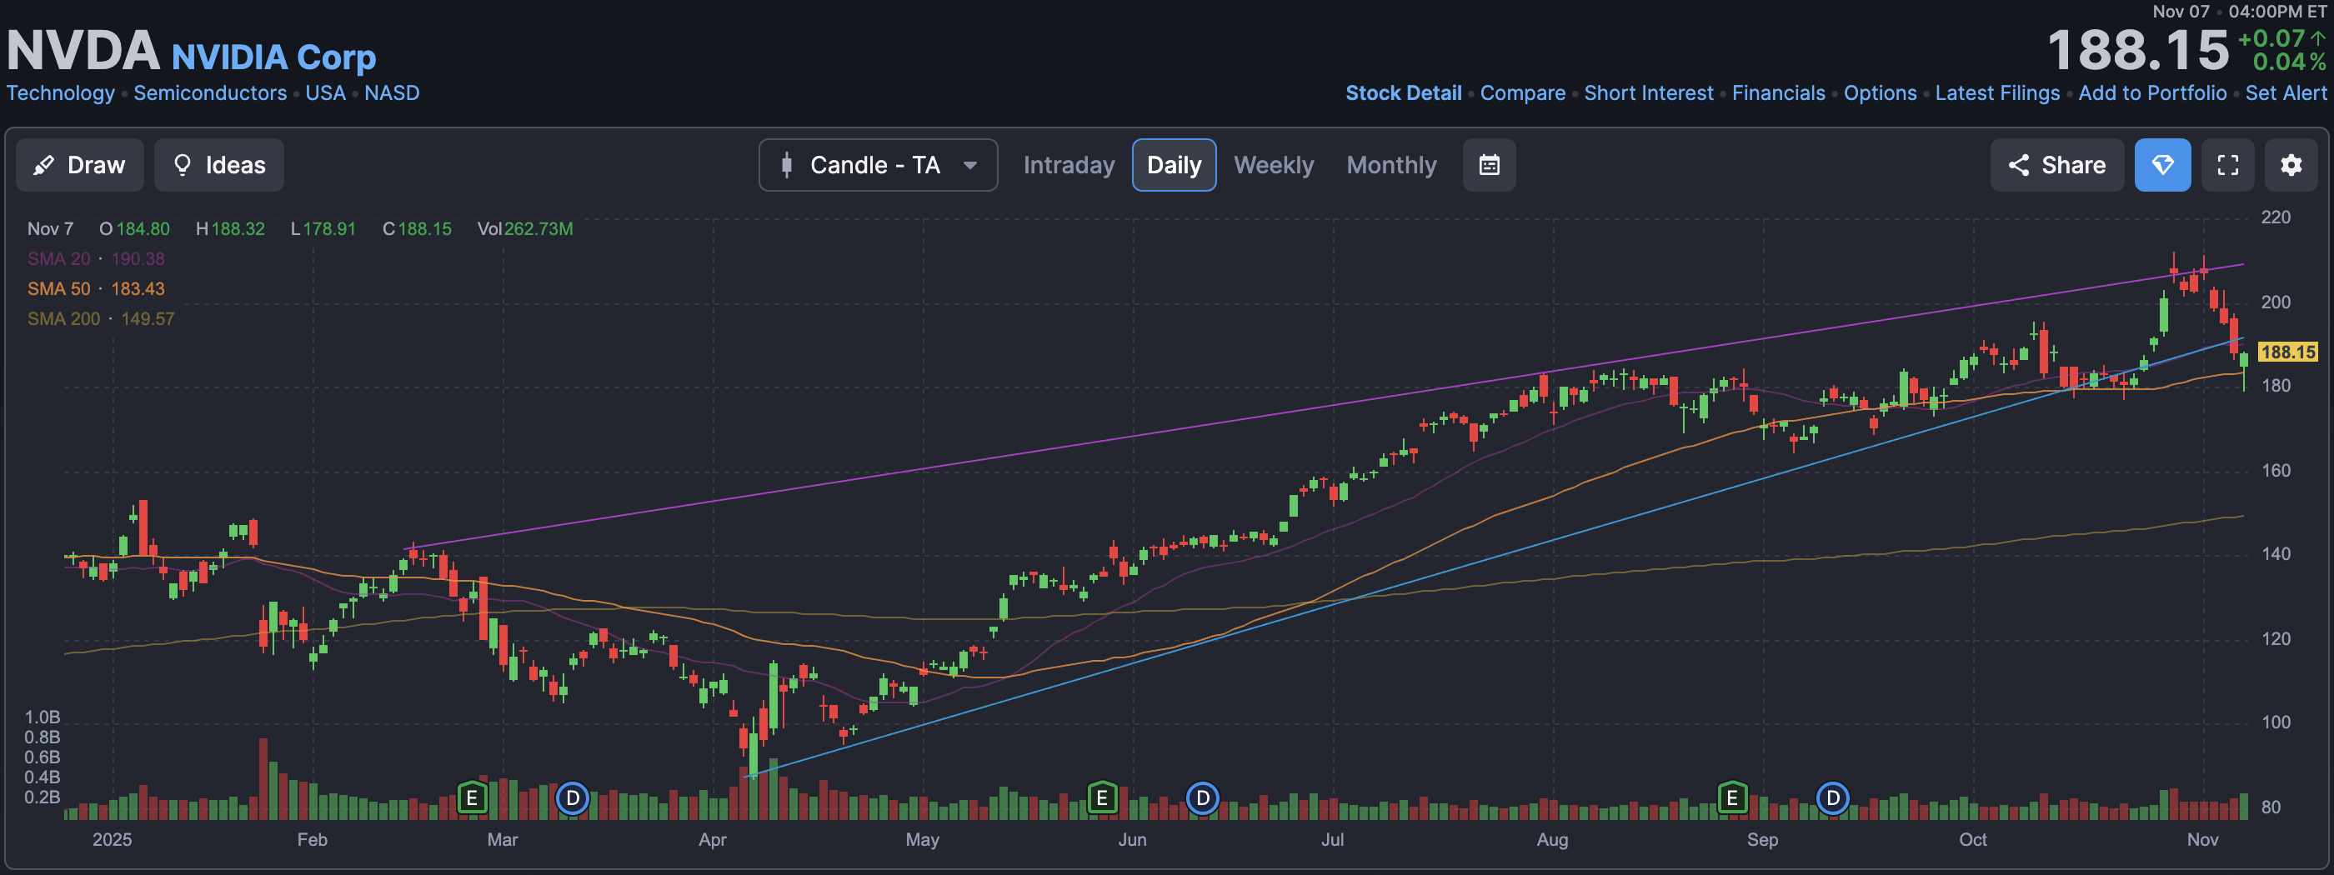Toggle fullscreen chart mode
The height and width of the screenshot is (875, 2334).
point(2227,165)
